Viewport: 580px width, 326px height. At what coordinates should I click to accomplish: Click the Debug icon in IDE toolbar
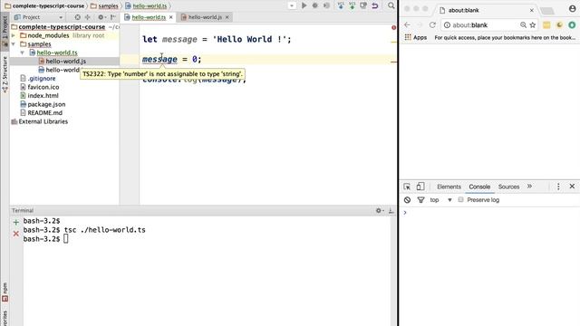[315, 5]
